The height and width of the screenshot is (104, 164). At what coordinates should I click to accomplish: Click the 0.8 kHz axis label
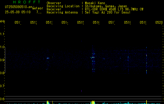(2, 73)
